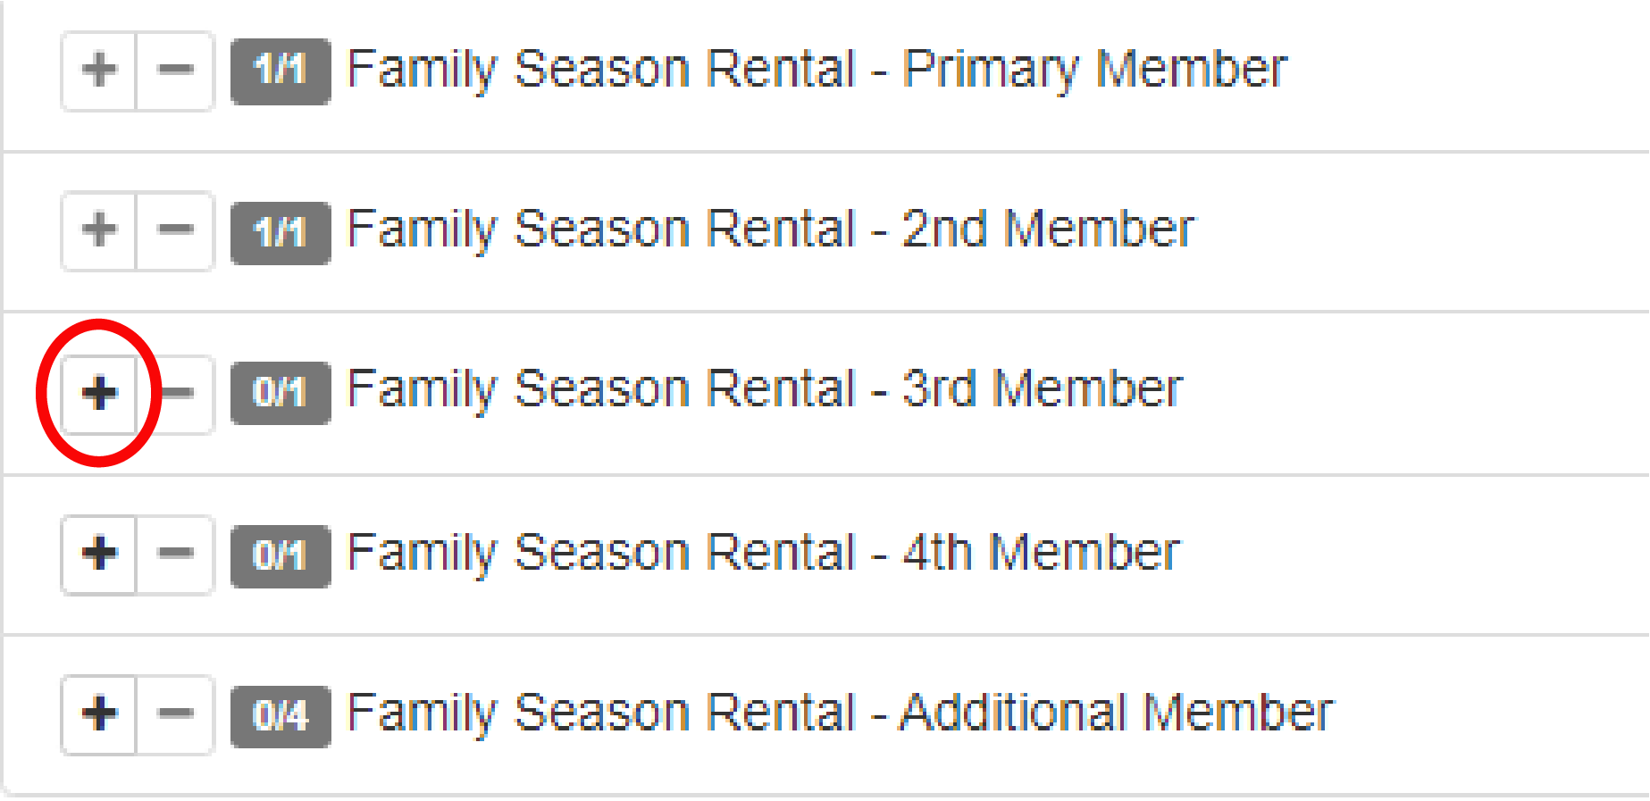The width and height of the screenshot is (1650, 801).
Task: Click Family Season Rental - Additional Member label
Action: 840,712
